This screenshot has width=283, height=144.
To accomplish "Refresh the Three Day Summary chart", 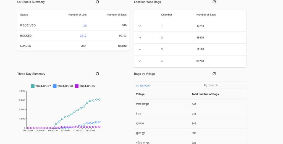I will [x=97, y=74].
